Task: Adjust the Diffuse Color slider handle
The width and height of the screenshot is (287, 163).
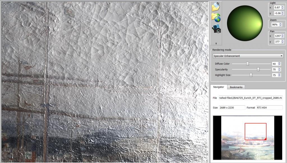Action: point(248,64)
